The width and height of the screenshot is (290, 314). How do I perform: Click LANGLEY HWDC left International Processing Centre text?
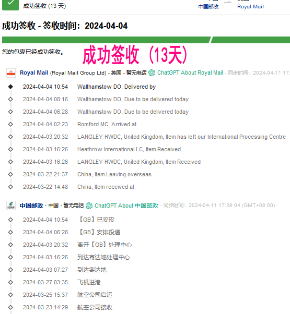click(x=181, y=137)
